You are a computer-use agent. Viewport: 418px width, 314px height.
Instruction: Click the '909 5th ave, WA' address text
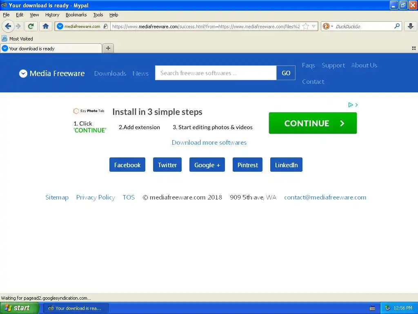253,197
